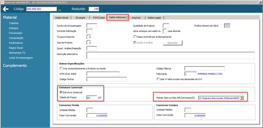Open Estoque in the Material sidebar
263x128 pixels.
pos(14,28)
